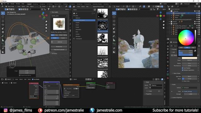Open the Object Mode dropdown
The image size is (201, 113).
tap(11, 6)
